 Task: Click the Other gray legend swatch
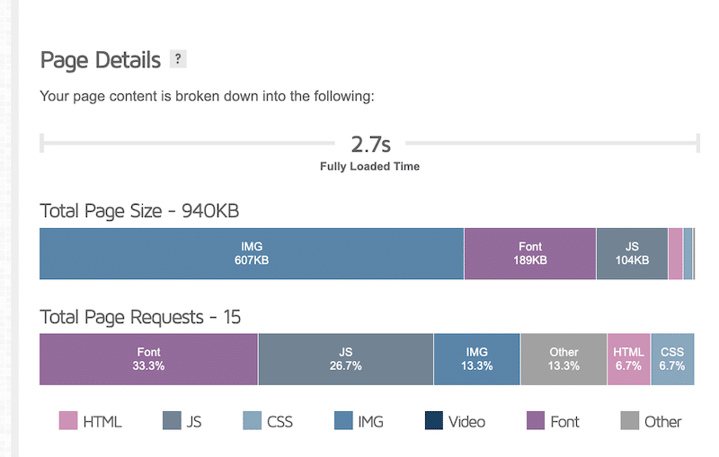click(x=630, y=421)
